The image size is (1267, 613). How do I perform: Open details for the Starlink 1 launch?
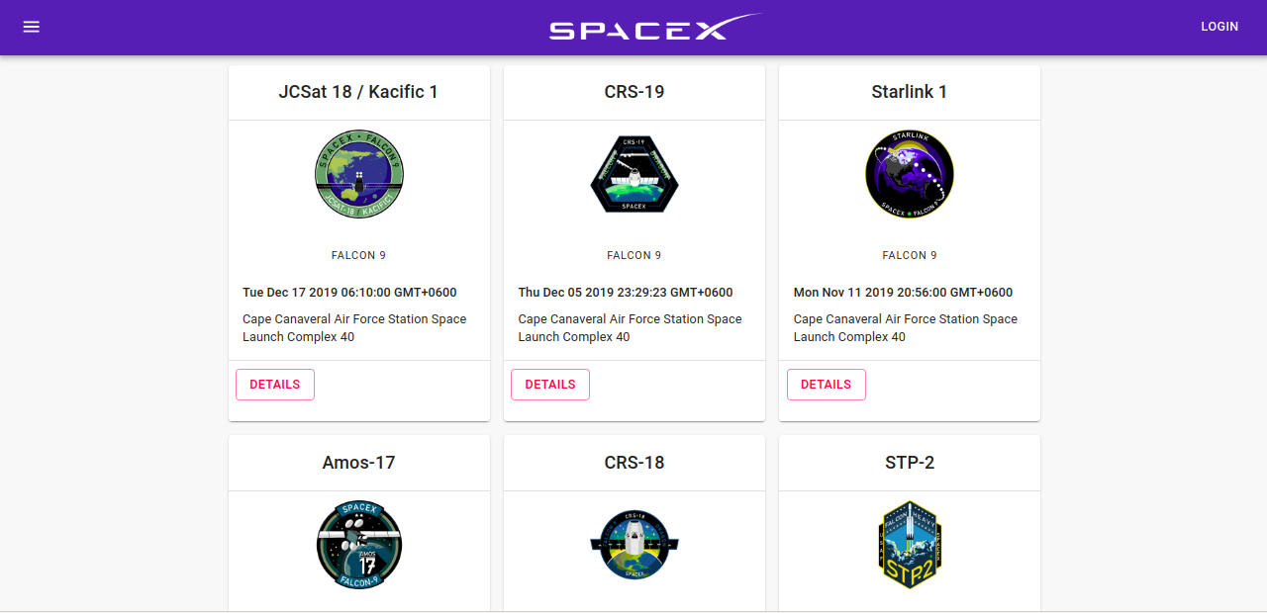[x=826, y=385]
